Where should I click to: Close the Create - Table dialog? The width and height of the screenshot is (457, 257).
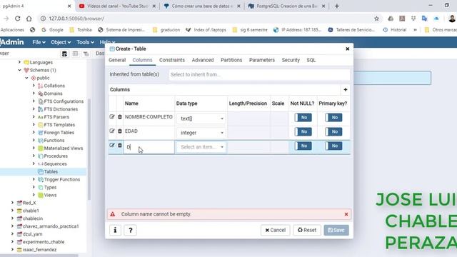tap(348, 49)
